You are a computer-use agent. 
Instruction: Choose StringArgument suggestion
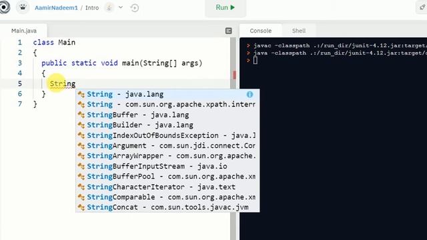(x=167, y=146)
